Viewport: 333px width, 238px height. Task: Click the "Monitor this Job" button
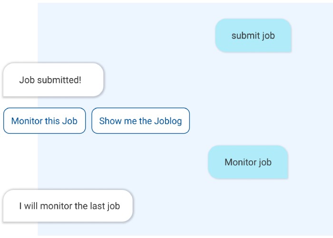pyautogui.click(x=44, y=121)
